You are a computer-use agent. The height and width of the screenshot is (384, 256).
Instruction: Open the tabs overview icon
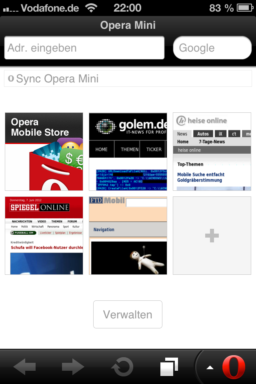[169, 367]
